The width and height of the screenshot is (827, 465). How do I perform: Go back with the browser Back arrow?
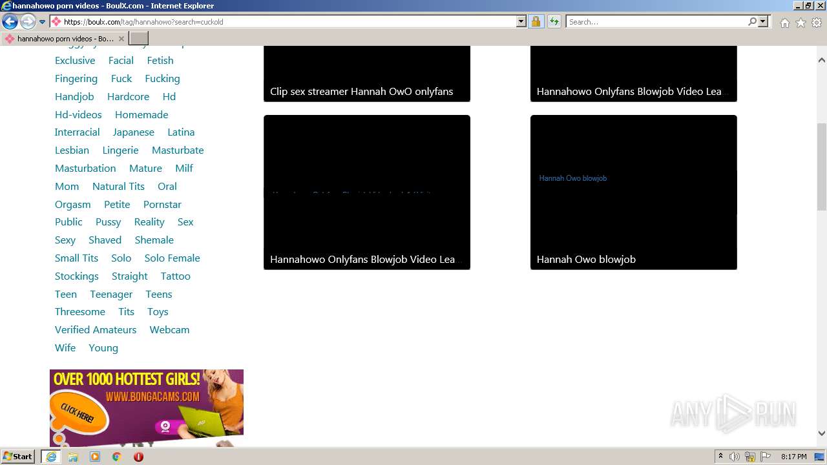pyautogui.click(x=10, y=21)
